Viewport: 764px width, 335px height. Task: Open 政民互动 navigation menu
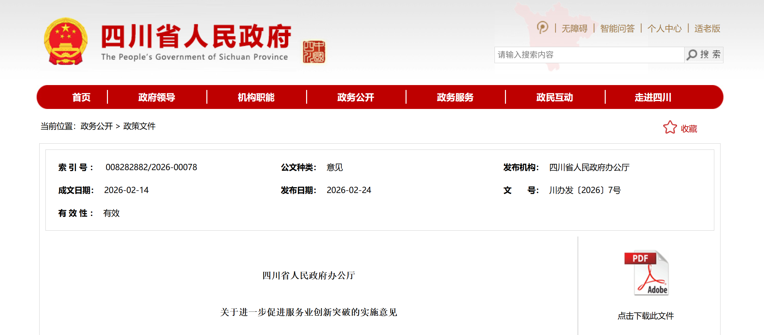click(x=554, y=97)
